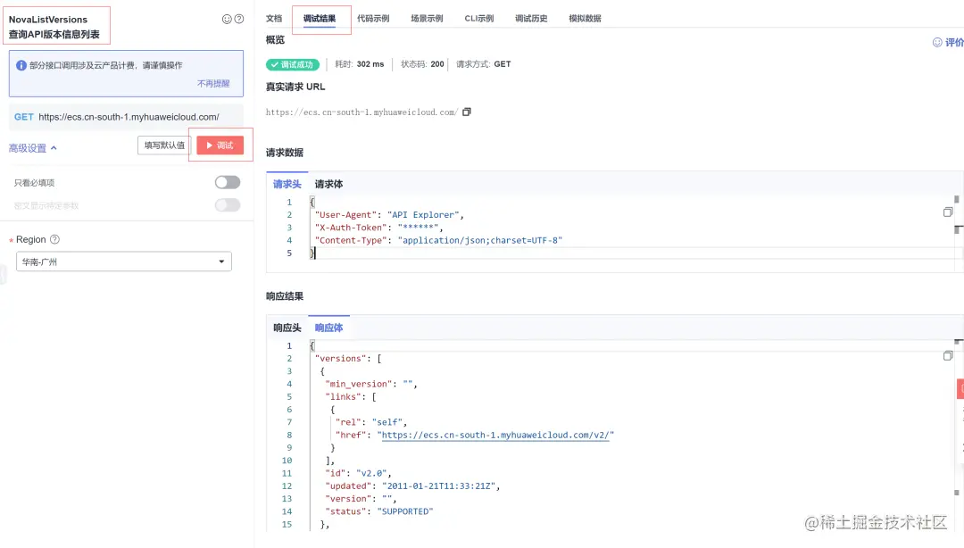The width and height of the screenshot is (964, 548).
Task: Click the info icon in the billing notice
Action: (x=21, y=65)
